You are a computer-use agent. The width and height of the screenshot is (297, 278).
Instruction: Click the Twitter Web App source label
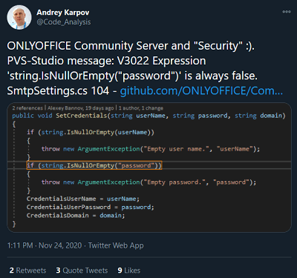point(116,245)
